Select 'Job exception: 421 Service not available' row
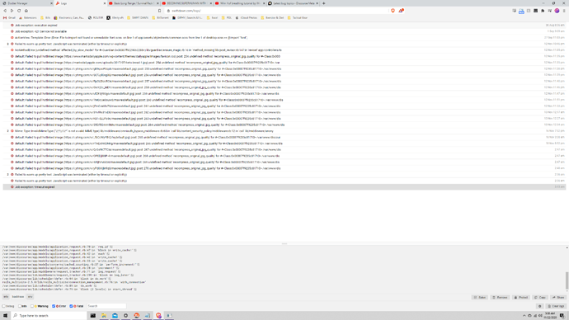The width and height of the screenshot is (569, 320). click(x=284, y=31)
